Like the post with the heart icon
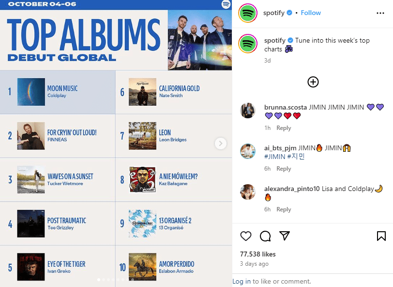 click(x=246, y=236)
